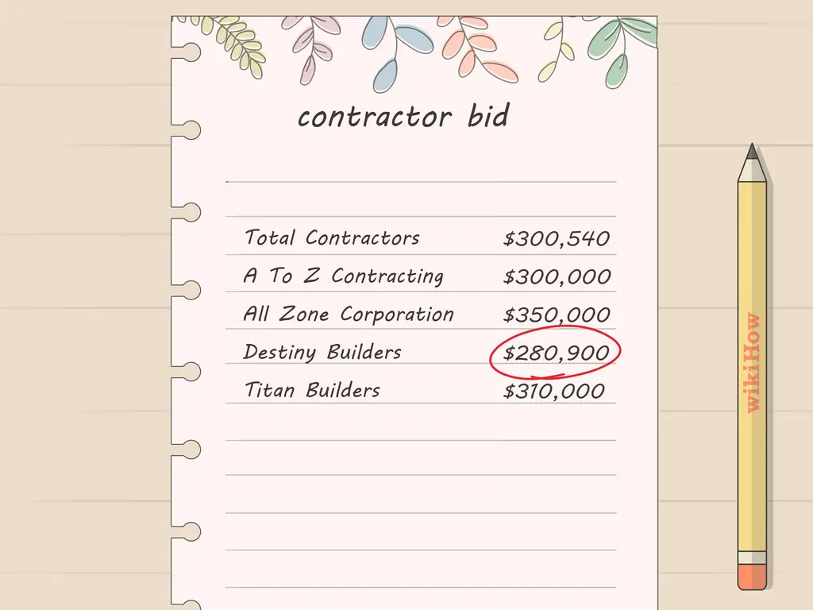
Task: Click the pencil's pink eraser end
Action: point(752,577)
